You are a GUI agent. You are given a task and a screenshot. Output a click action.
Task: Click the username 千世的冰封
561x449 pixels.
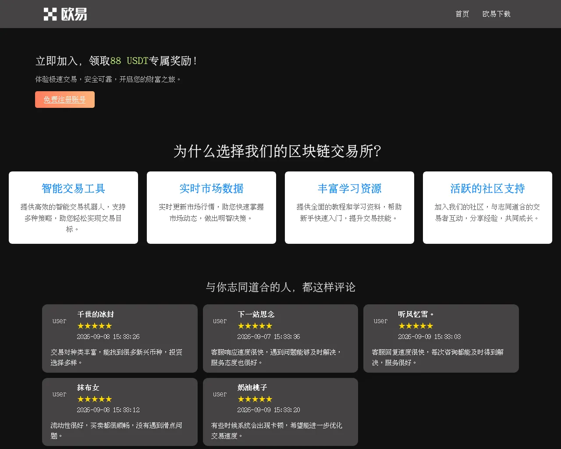tap(96, 314)
